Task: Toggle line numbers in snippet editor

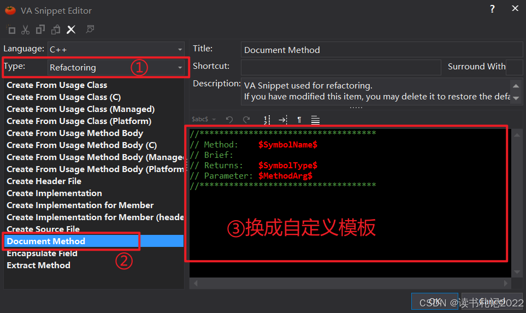Action: (267, 120)
